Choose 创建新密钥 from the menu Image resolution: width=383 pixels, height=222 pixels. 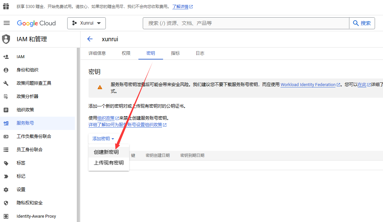[x=109, y=152]
